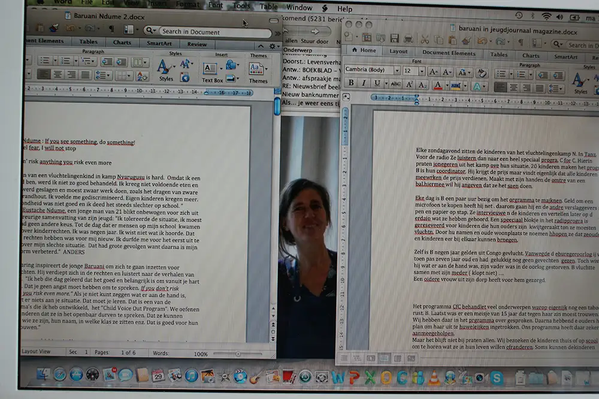Open Columns dropdown in Baruani Ndume 2 ribbon
Viewport: 599px width, 399px height.
point(140,62)
